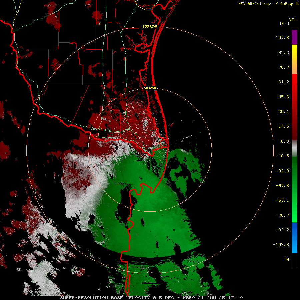Select the -0.9 scale value

284,141
